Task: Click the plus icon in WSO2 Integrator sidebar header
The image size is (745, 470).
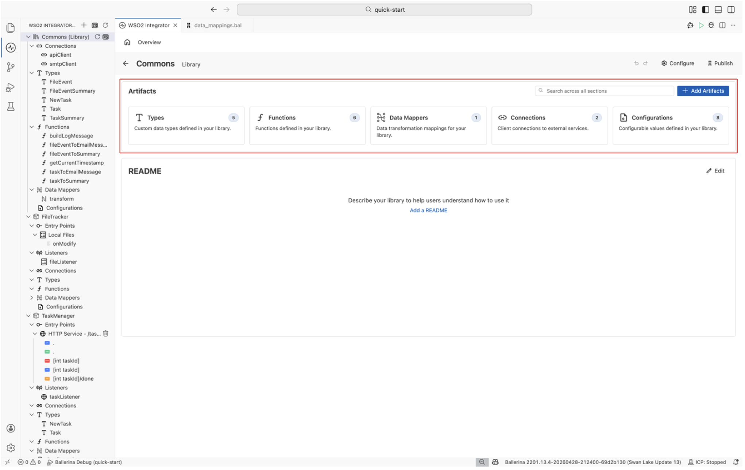Action: click(x=84, y=25)
